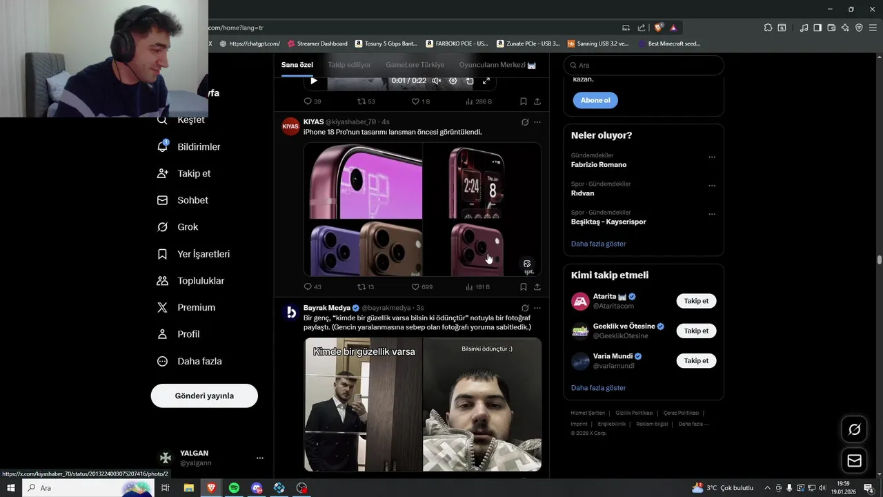Open Leo AI sparkle toolbar icon
This screenshot has width=883, height=497.
845,28
